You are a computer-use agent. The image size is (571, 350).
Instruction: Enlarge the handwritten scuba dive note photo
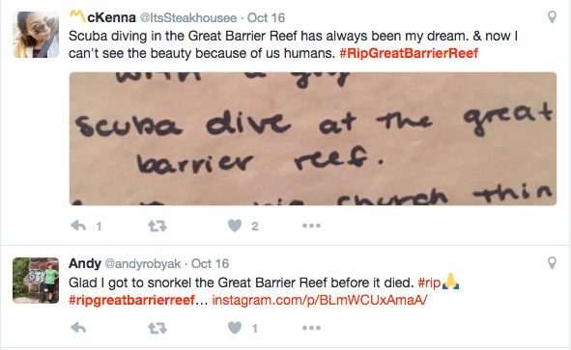[313, 139]
